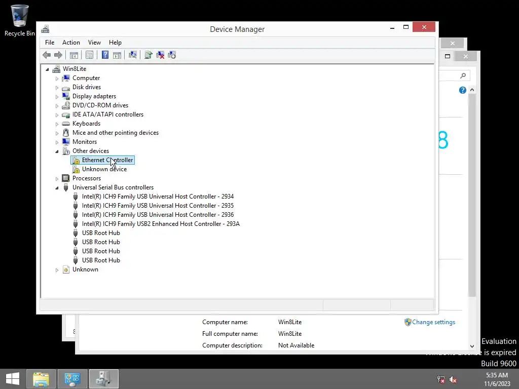519x389 pixels.
Task: Click Scan for hardware changes toolbar icon
Action: point(133,55)
